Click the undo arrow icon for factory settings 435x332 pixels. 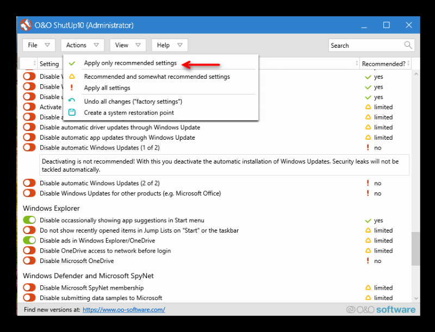(72, 102)
